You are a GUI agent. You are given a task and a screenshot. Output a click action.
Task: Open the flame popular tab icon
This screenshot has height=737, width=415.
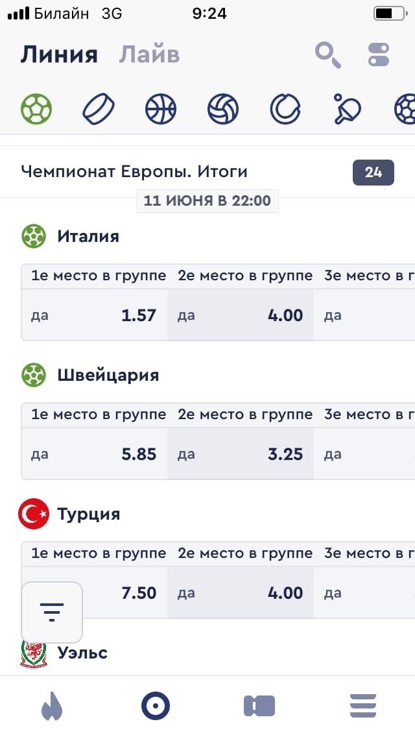[x=52, y=706]
